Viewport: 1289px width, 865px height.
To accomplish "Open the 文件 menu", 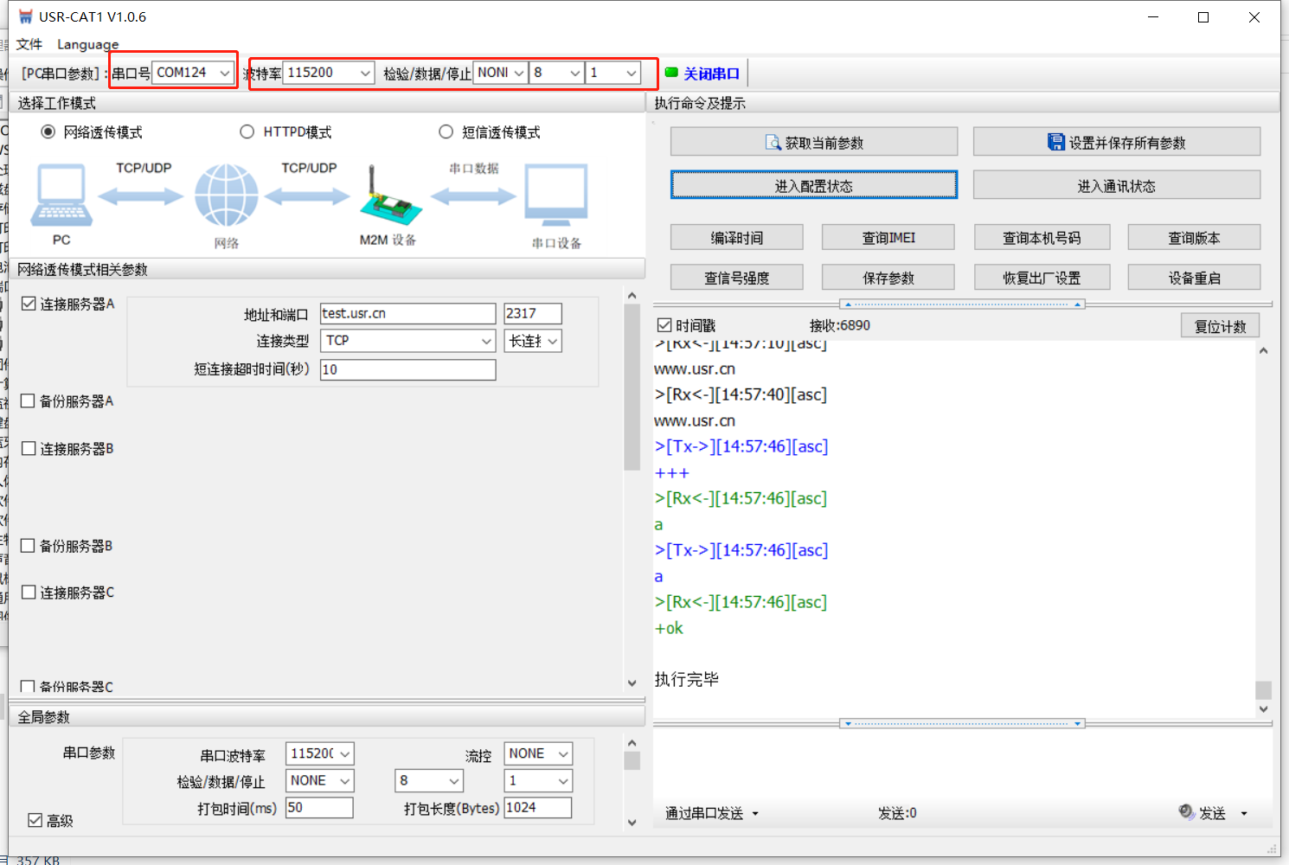I will [29, 44].
